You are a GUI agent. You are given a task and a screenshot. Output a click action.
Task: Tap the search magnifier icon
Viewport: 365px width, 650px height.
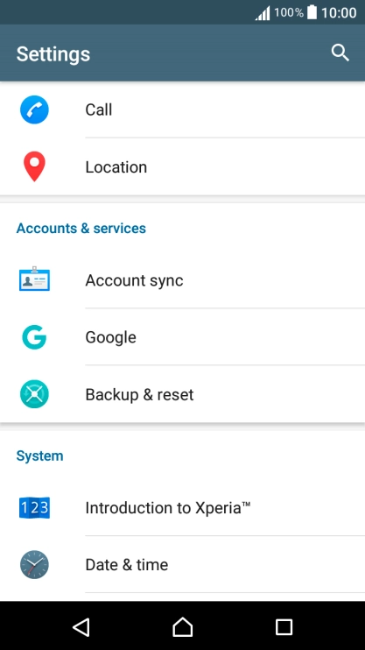[340, 53]
